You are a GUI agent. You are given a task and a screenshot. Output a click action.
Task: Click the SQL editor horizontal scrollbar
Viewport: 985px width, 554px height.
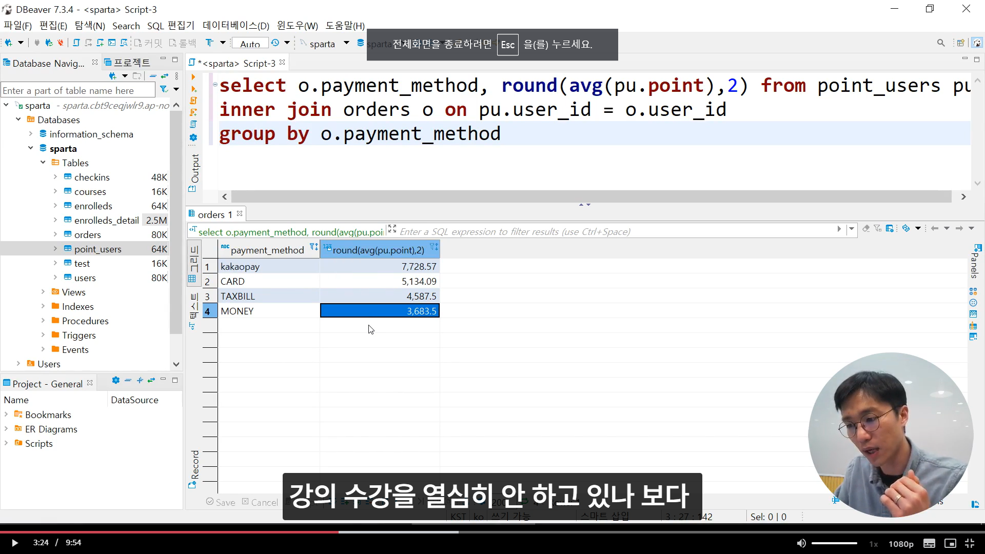click(591, 197)
